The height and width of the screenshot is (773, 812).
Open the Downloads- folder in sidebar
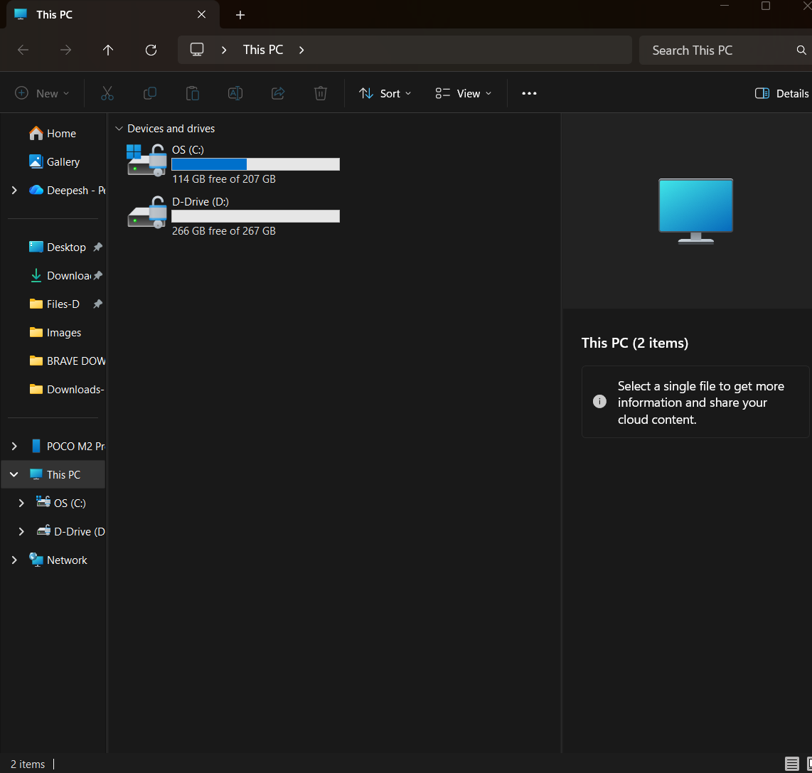click(x=67, y=390)
